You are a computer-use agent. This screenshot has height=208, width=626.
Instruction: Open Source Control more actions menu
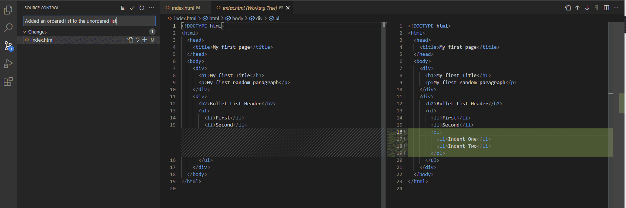[x=151, y=8]
